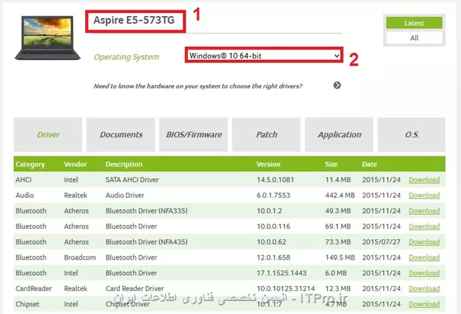Click the Size column header
461x314 pixels.
click(331, 164)
